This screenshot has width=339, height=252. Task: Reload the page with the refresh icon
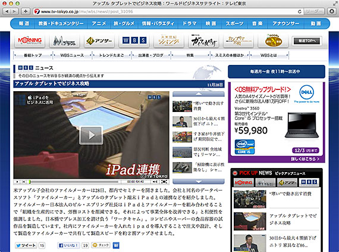pos(299,11)
